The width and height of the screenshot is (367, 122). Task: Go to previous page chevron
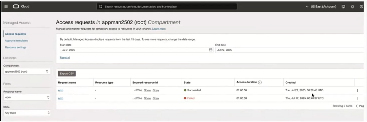(x=357, y=106)
